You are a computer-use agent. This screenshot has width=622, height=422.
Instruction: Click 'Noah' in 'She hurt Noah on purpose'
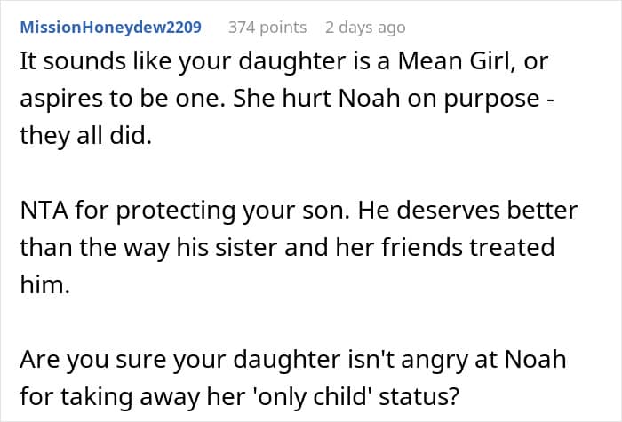pos(369,99)
